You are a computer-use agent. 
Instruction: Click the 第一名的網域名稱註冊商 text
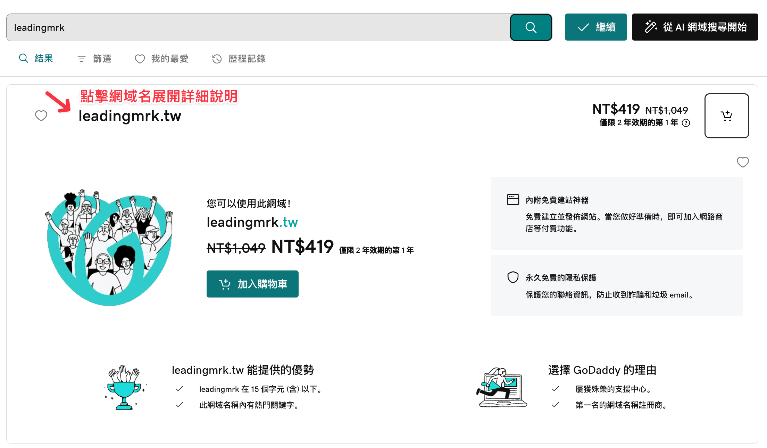pyautogui.click(x=621, y=405)
